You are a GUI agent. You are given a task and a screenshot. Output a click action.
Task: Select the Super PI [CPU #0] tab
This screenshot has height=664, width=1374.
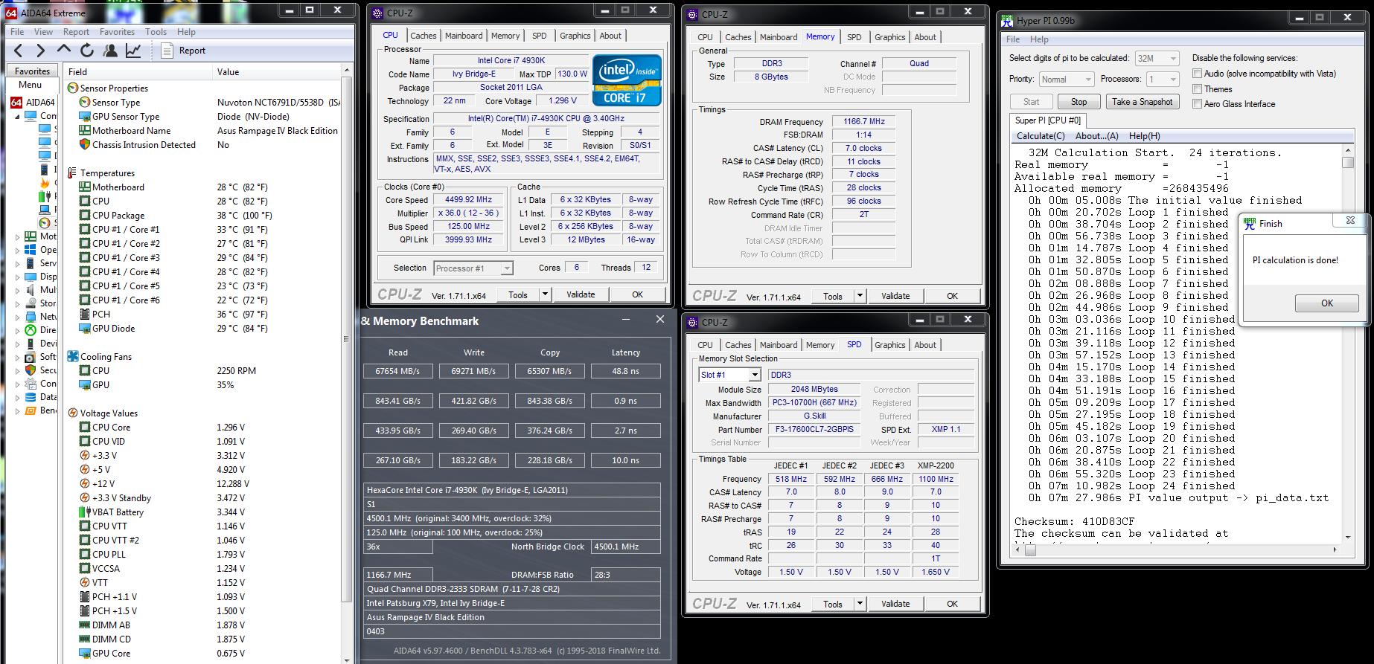tap(1048, 120)
